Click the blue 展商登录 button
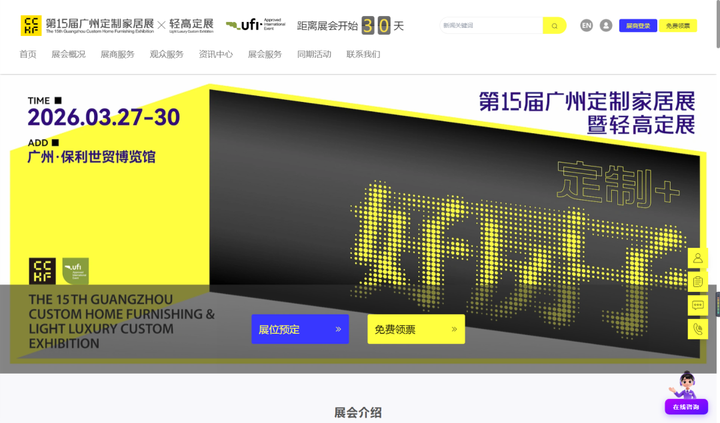Screen dimensions: 720x423 point(638,26)
